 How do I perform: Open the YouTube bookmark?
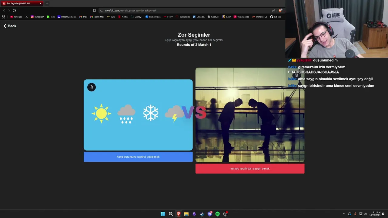click(16, 17)
